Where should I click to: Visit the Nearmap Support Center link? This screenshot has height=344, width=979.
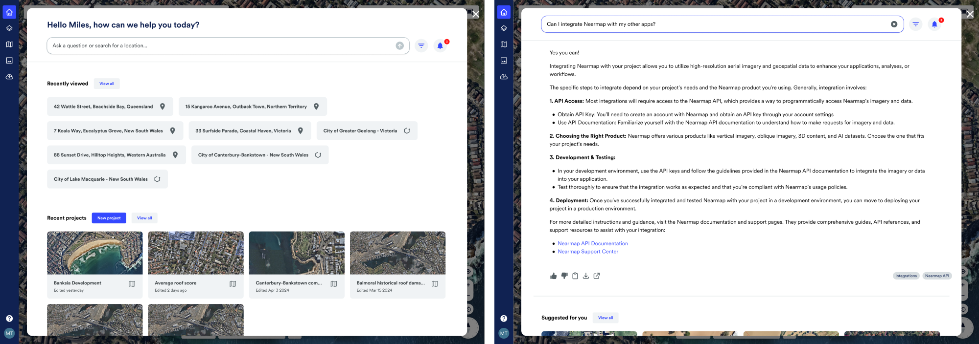click(x=587, y=252)
